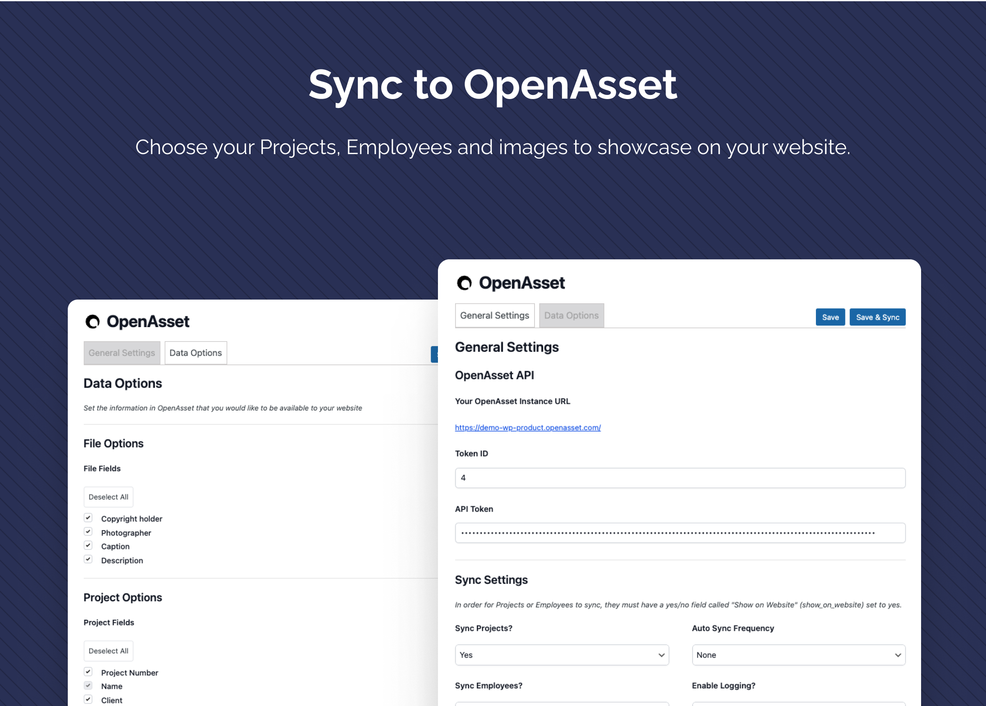Click the Save & Sync button
This screenshot has width=986, height=706.
[x=878, y=317]
